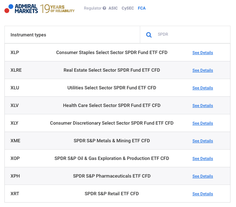236x207 pixels.
Task: Click the Regulator help question mark icon
Action: [105, 8]
